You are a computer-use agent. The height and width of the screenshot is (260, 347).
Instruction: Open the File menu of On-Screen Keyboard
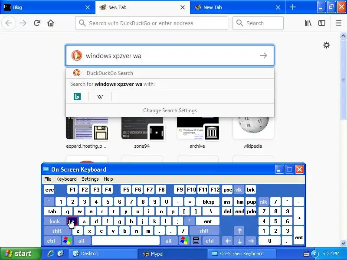click(48, 179)
